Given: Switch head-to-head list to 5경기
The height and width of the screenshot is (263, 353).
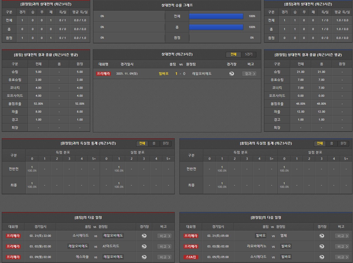Looking at the screenshot, I should pyautogui.click(x=249, y=55).
